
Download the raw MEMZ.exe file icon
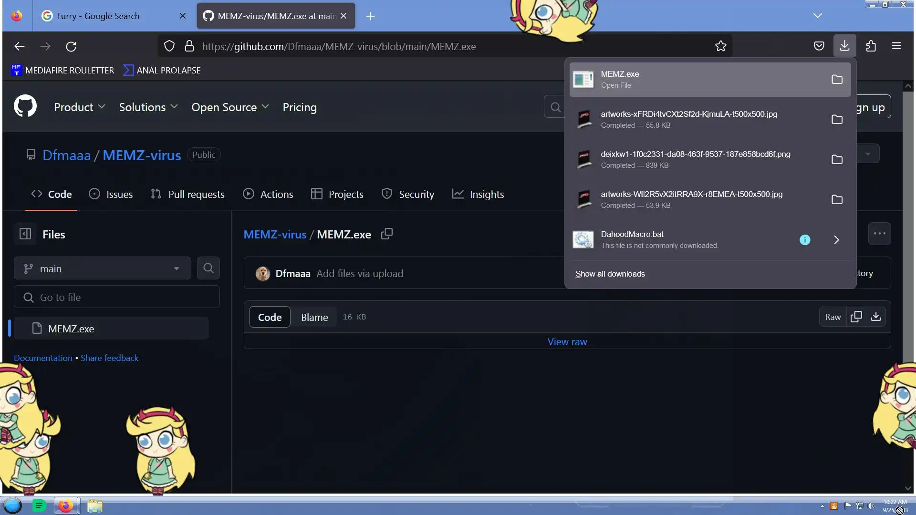(x=876, y=317)
